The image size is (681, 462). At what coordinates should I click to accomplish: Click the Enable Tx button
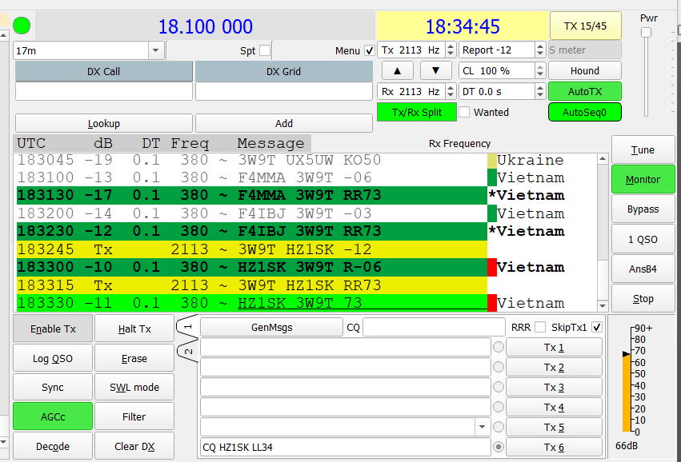pyautogui.click(x=53, y=329)
